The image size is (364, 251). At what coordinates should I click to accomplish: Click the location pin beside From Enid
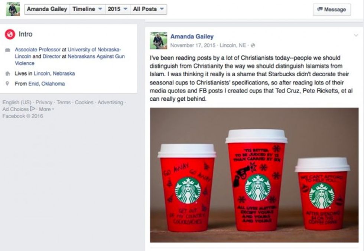coord(7,84)
